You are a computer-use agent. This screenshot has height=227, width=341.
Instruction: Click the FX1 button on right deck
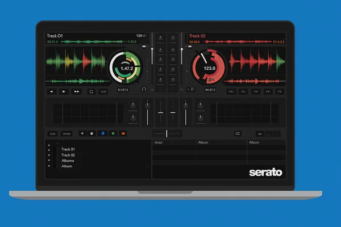pos(231,91)
